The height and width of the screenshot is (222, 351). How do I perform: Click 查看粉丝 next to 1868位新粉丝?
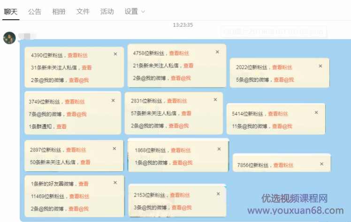[181, 150]
